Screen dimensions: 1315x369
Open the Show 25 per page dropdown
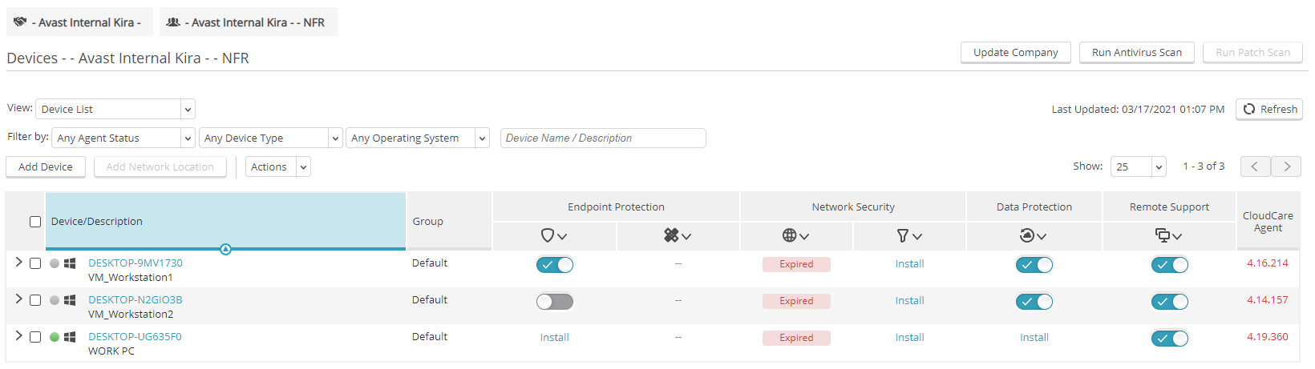(1138, 166)
